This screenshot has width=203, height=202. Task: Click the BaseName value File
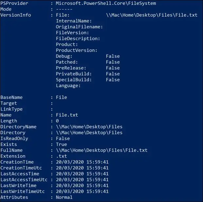pyautogui.click(x=61, y=97)
